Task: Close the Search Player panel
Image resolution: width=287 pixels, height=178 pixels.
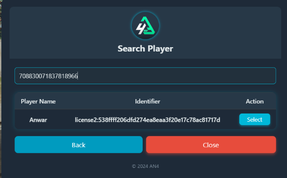Action: [x=211, y=145]
